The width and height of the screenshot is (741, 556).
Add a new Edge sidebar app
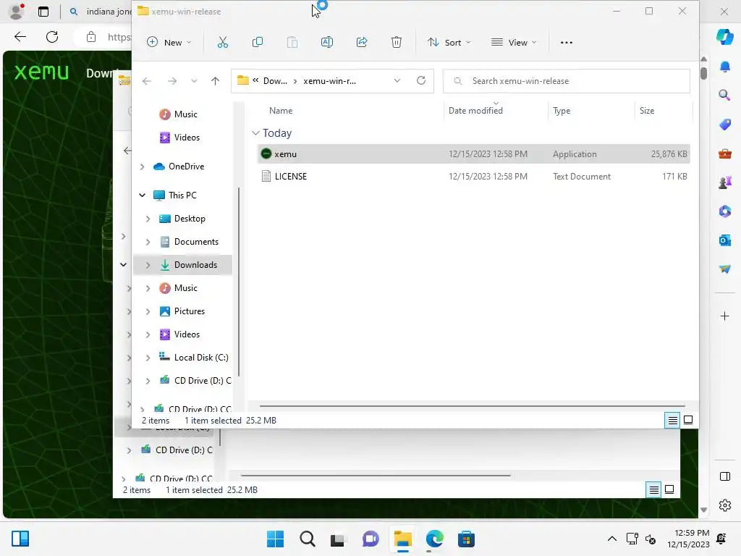[724, 316]
